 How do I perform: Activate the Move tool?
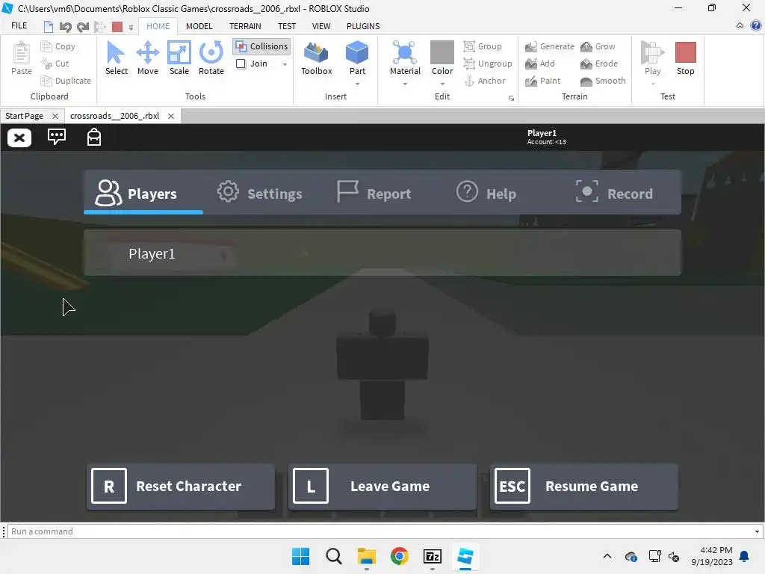(x=148, y=58)
